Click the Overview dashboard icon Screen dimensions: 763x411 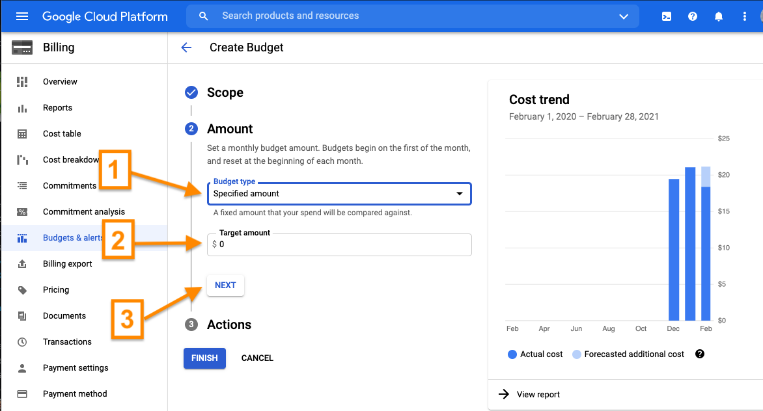[22, 82]
